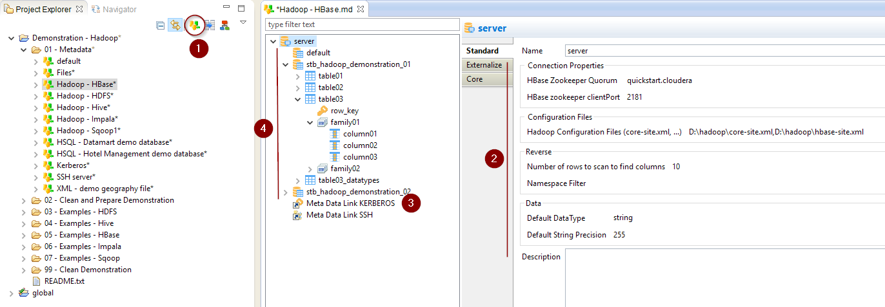
Task: Click the HSQL - Datamart demo database icon
Action: click(x=48, y=142)
